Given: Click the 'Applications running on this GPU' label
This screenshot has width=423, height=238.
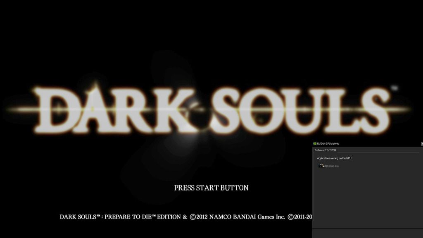Looking at the screenshot, I should click(x=334, y=158).
